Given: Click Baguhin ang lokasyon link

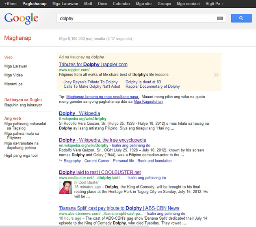Looking at the screenshot, I should tap(23, 105).
